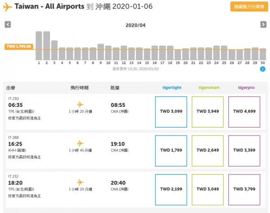Click departure time 16:25
This screenshot has height=213, width=270.
tap(15, 144)
